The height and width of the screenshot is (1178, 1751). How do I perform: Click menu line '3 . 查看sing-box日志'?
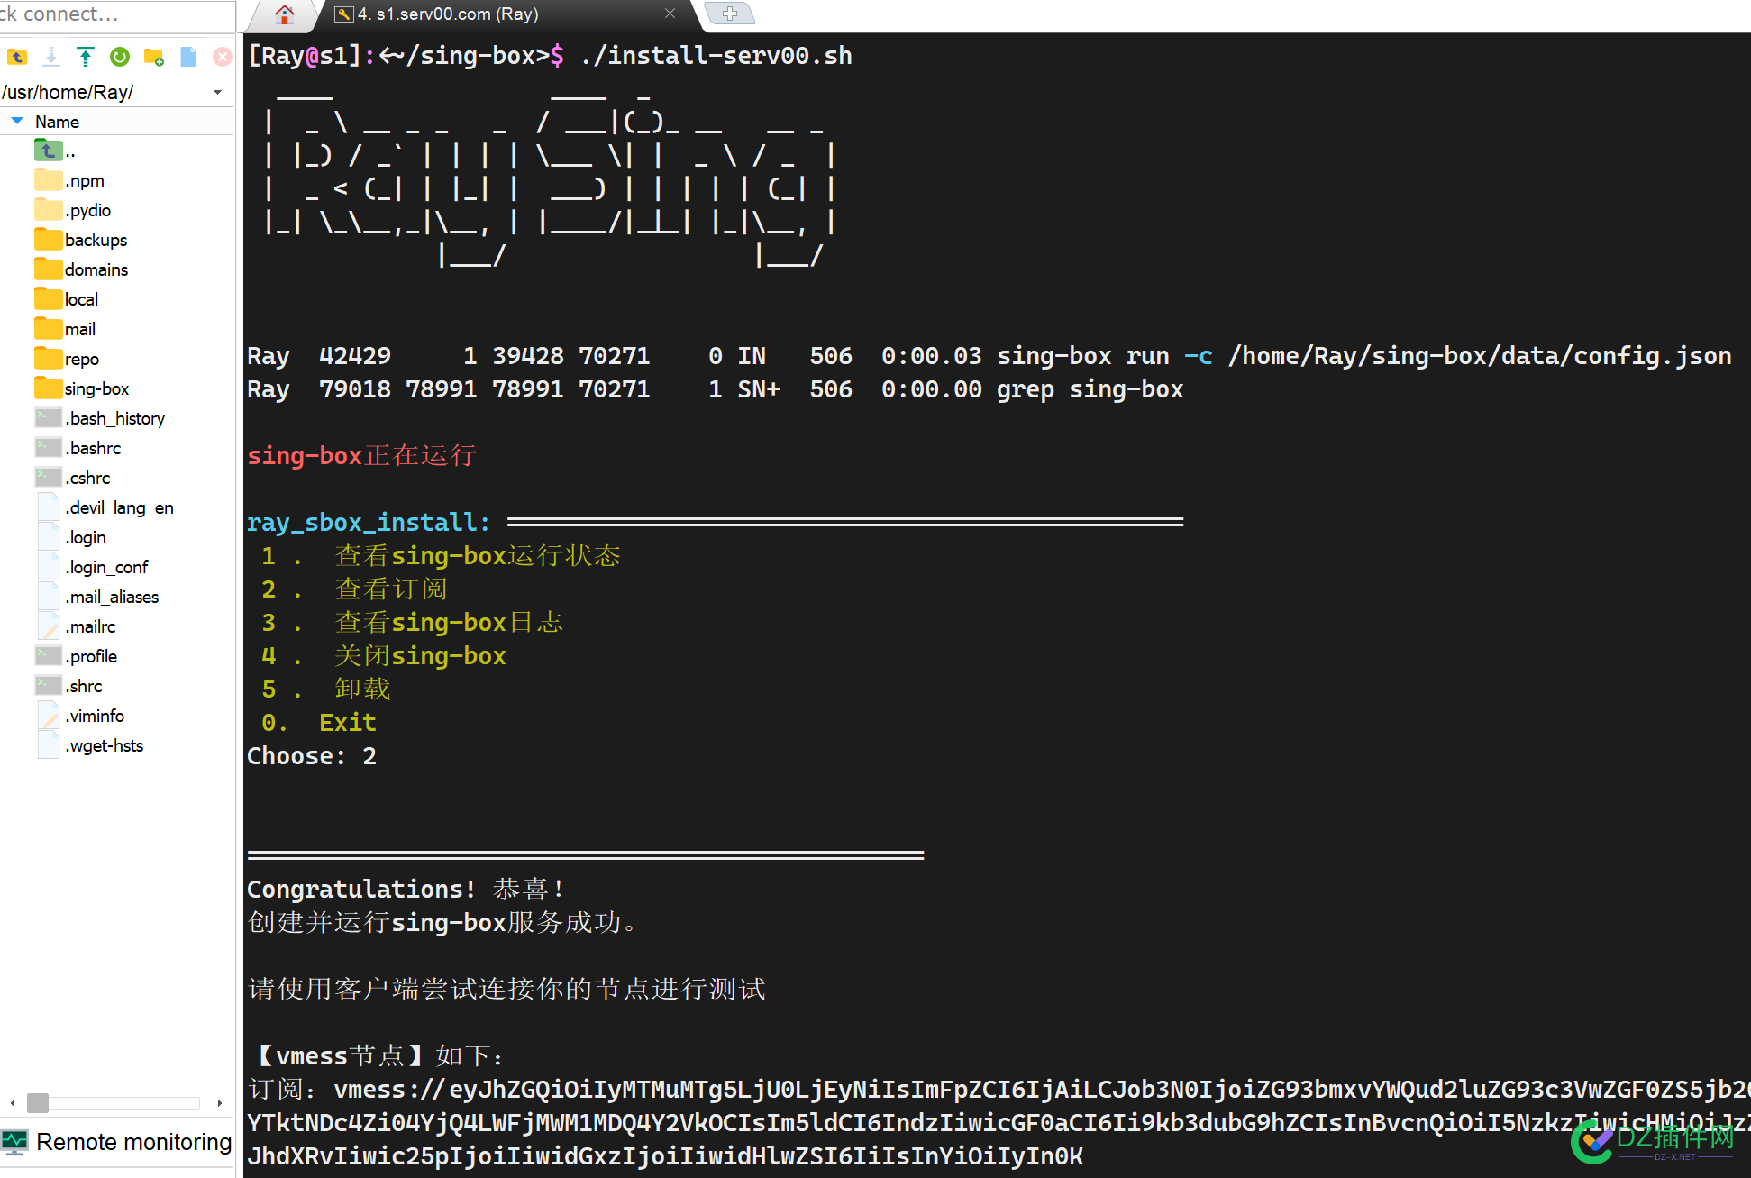click(x=412, y=623)
